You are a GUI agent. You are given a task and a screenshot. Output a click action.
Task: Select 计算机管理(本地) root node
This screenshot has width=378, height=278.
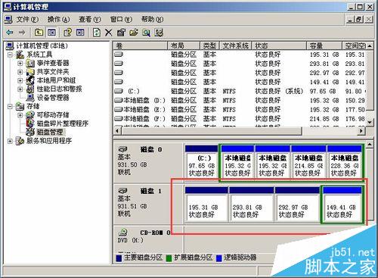pos(42,45)
